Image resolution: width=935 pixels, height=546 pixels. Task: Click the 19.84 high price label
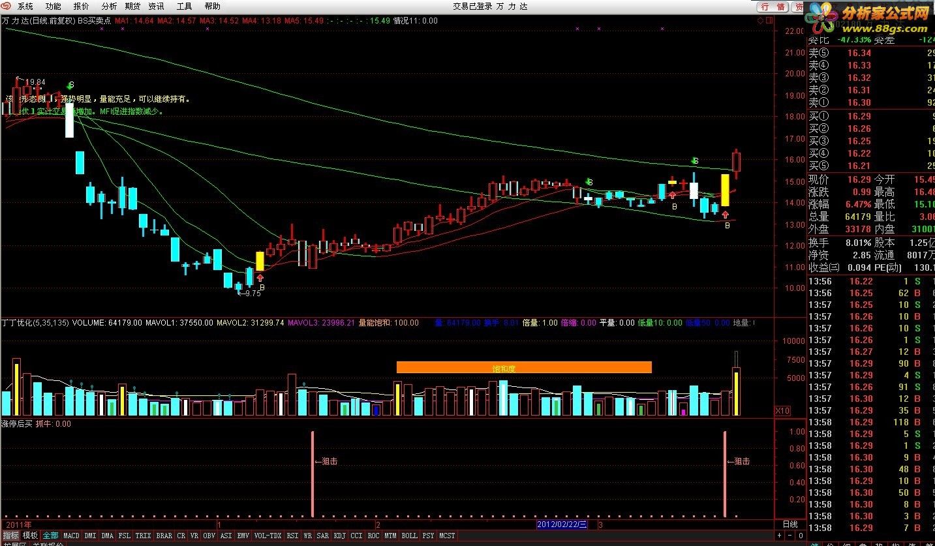click(34, 82)
